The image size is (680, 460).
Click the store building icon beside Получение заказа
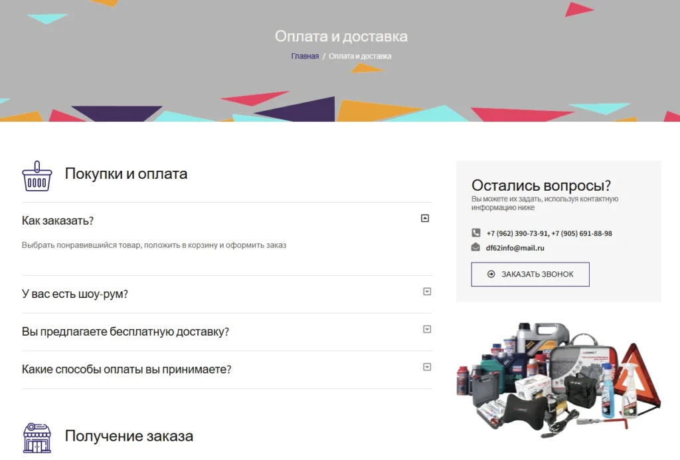[37, 438]
